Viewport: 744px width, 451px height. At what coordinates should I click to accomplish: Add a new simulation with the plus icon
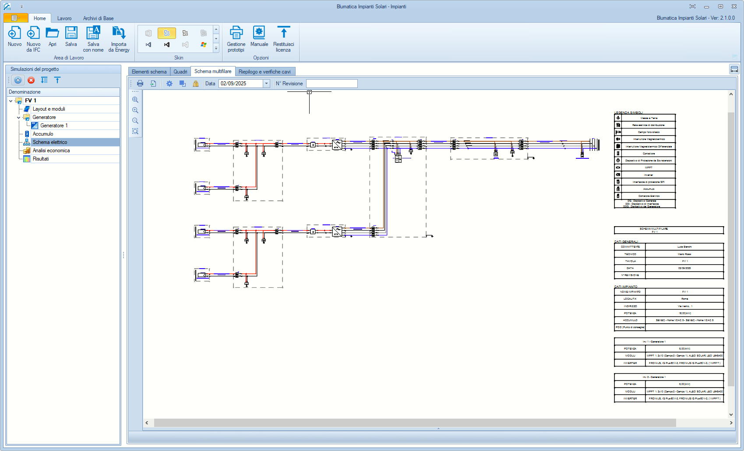(x=18, y=80)
